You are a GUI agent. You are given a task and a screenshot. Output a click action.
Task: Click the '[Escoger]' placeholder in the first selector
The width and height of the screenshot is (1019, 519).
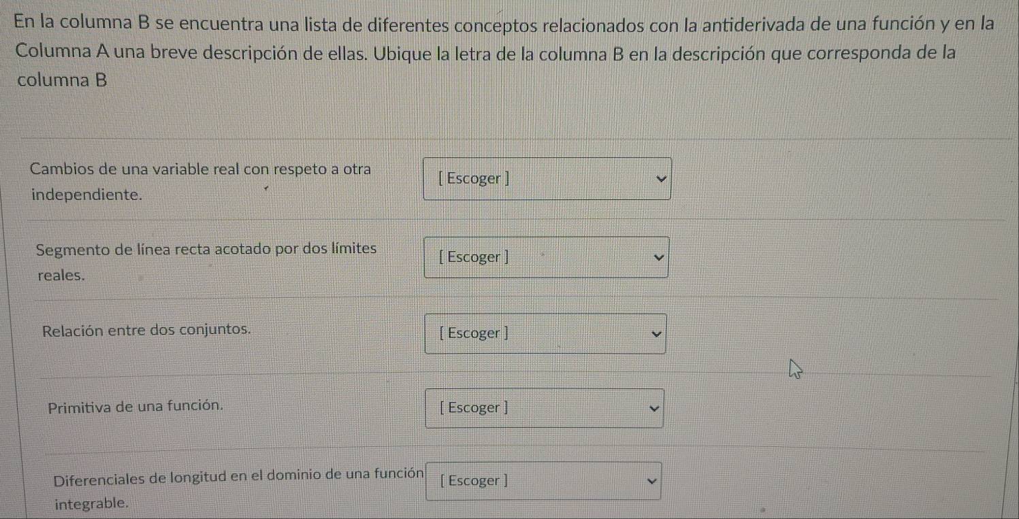tap(474, 178)
